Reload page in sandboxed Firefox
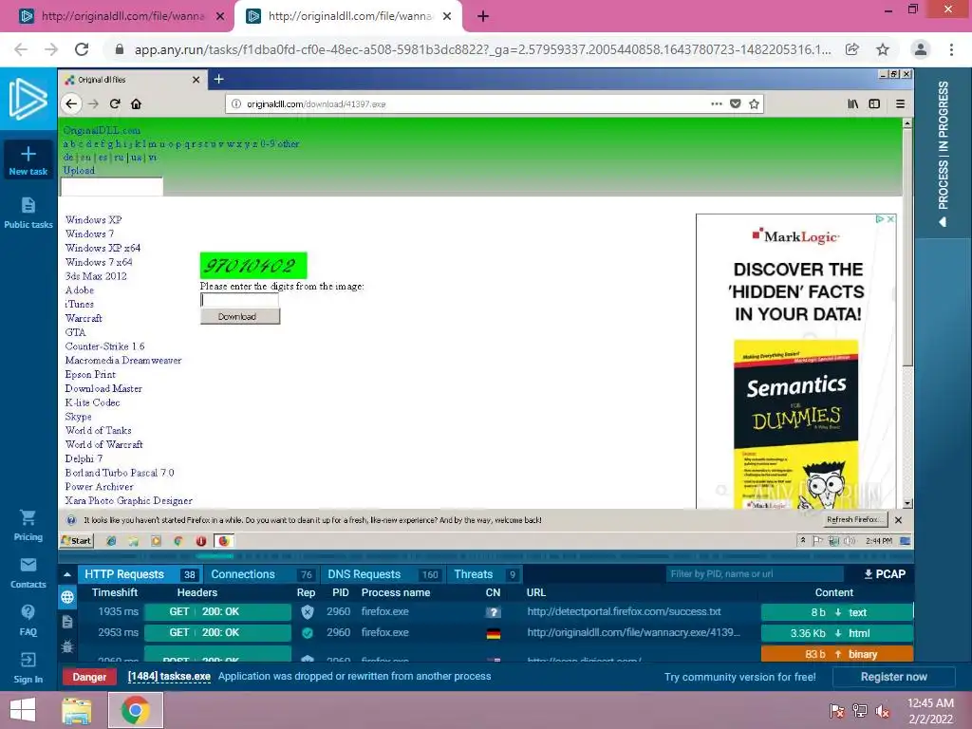Image resolution: width=972 pixels, height=729 pixels. pos(115,104)
